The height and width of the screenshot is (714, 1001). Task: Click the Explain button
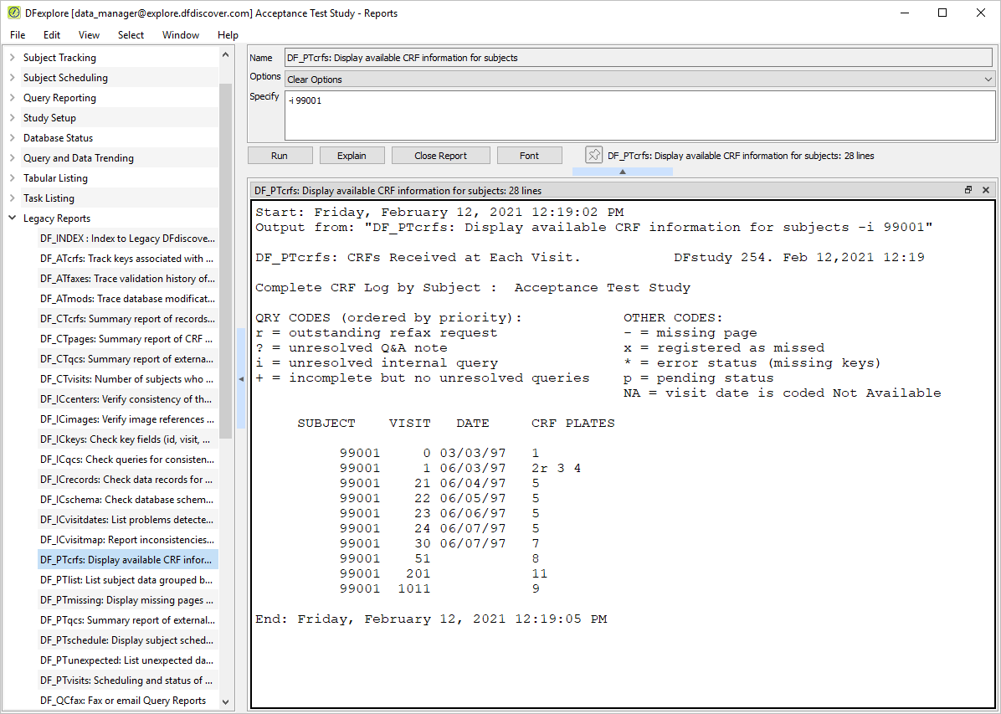pos(352,156)
